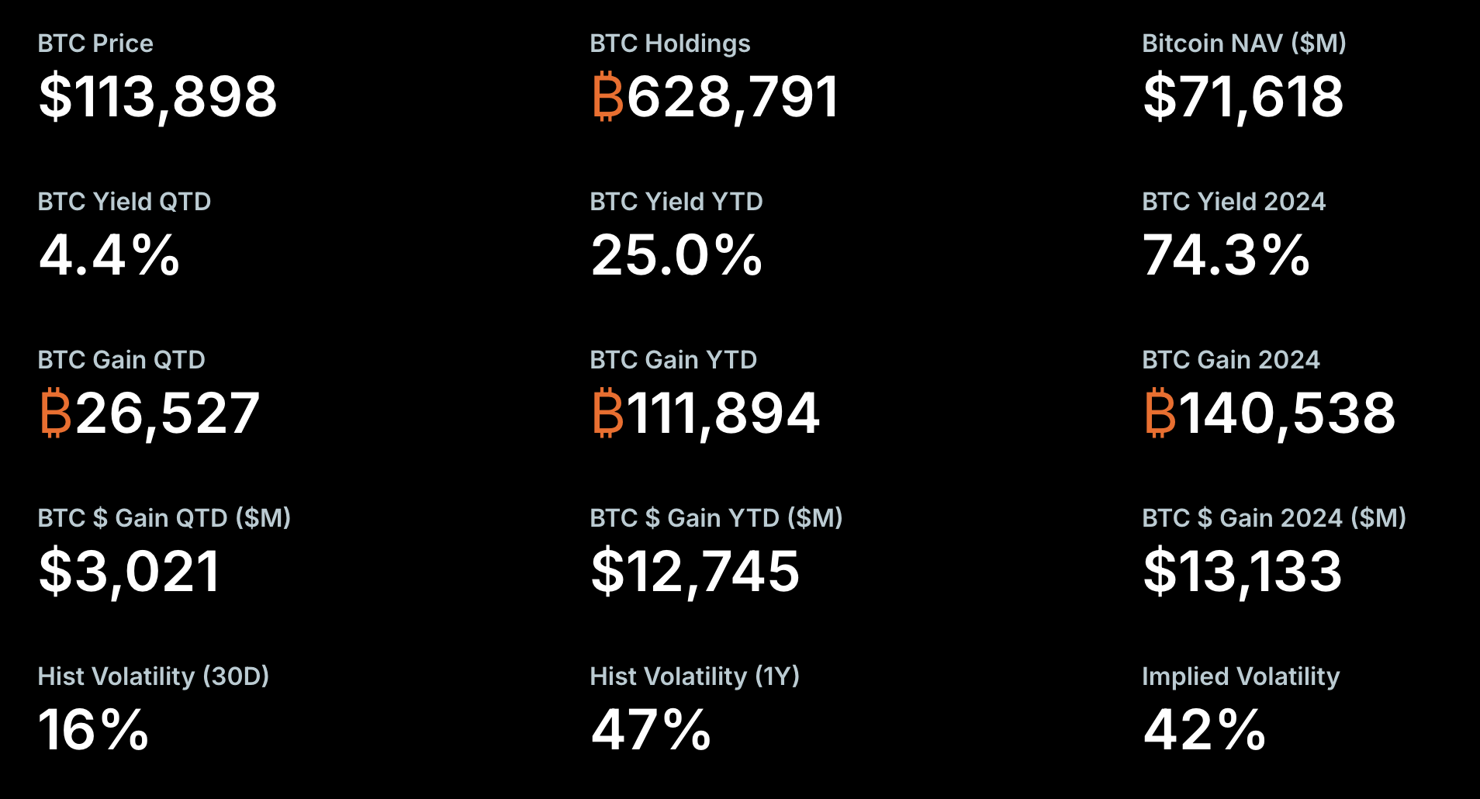Click the orange Bitcoin symbol beside 628,791

tap(607, 97)
